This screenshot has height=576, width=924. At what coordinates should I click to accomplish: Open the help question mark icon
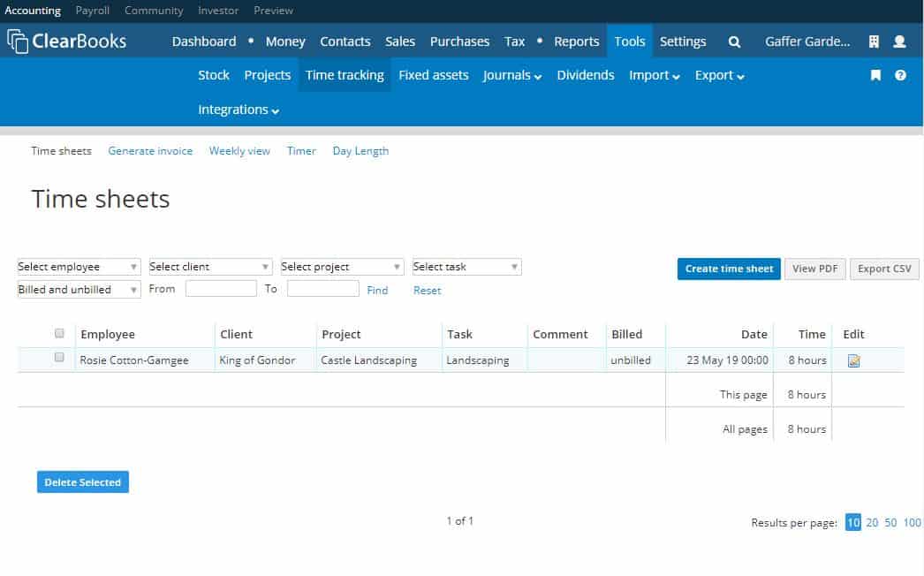[x=900, y=75]
